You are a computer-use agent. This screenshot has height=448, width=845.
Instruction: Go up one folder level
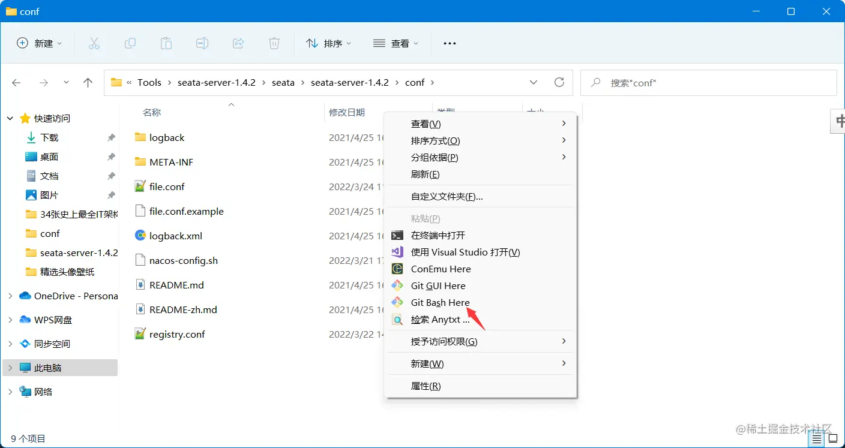(x=88, y=83)
